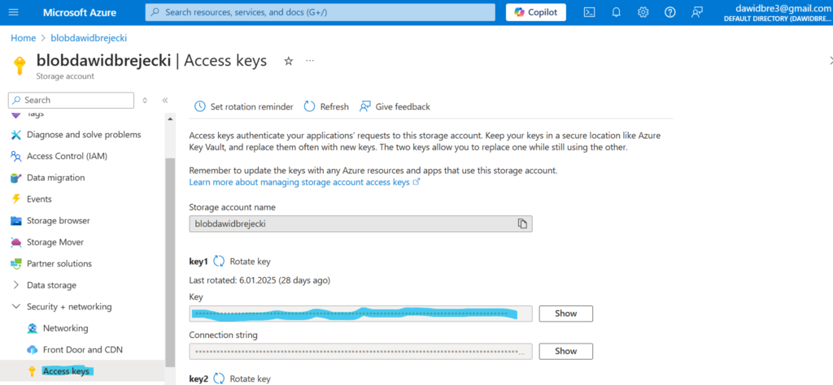Collapse the sidebar with the double chevron
Viewport: 833px width, 385px height.
pyautogui.click(x=164, y=100)
